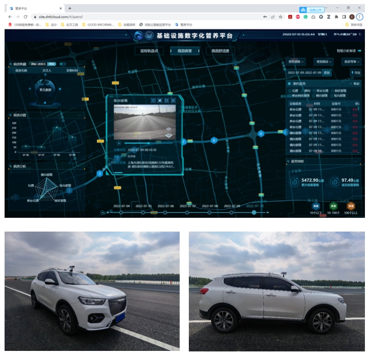Click the blue hexagon legend icon 10个以下

point(316,206)
